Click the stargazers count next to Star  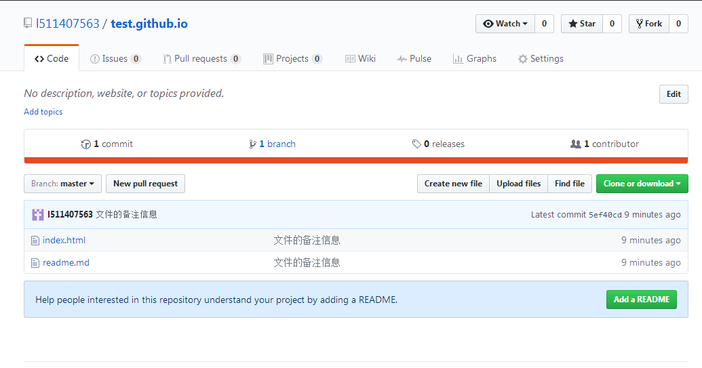tap(612, 24)
